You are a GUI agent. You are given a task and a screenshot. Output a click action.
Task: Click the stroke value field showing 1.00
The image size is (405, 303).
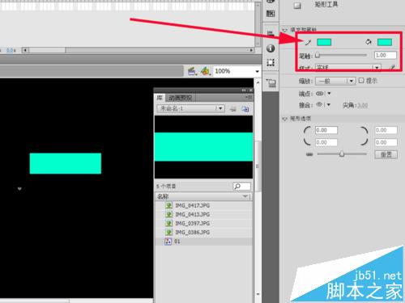point(386,55)
